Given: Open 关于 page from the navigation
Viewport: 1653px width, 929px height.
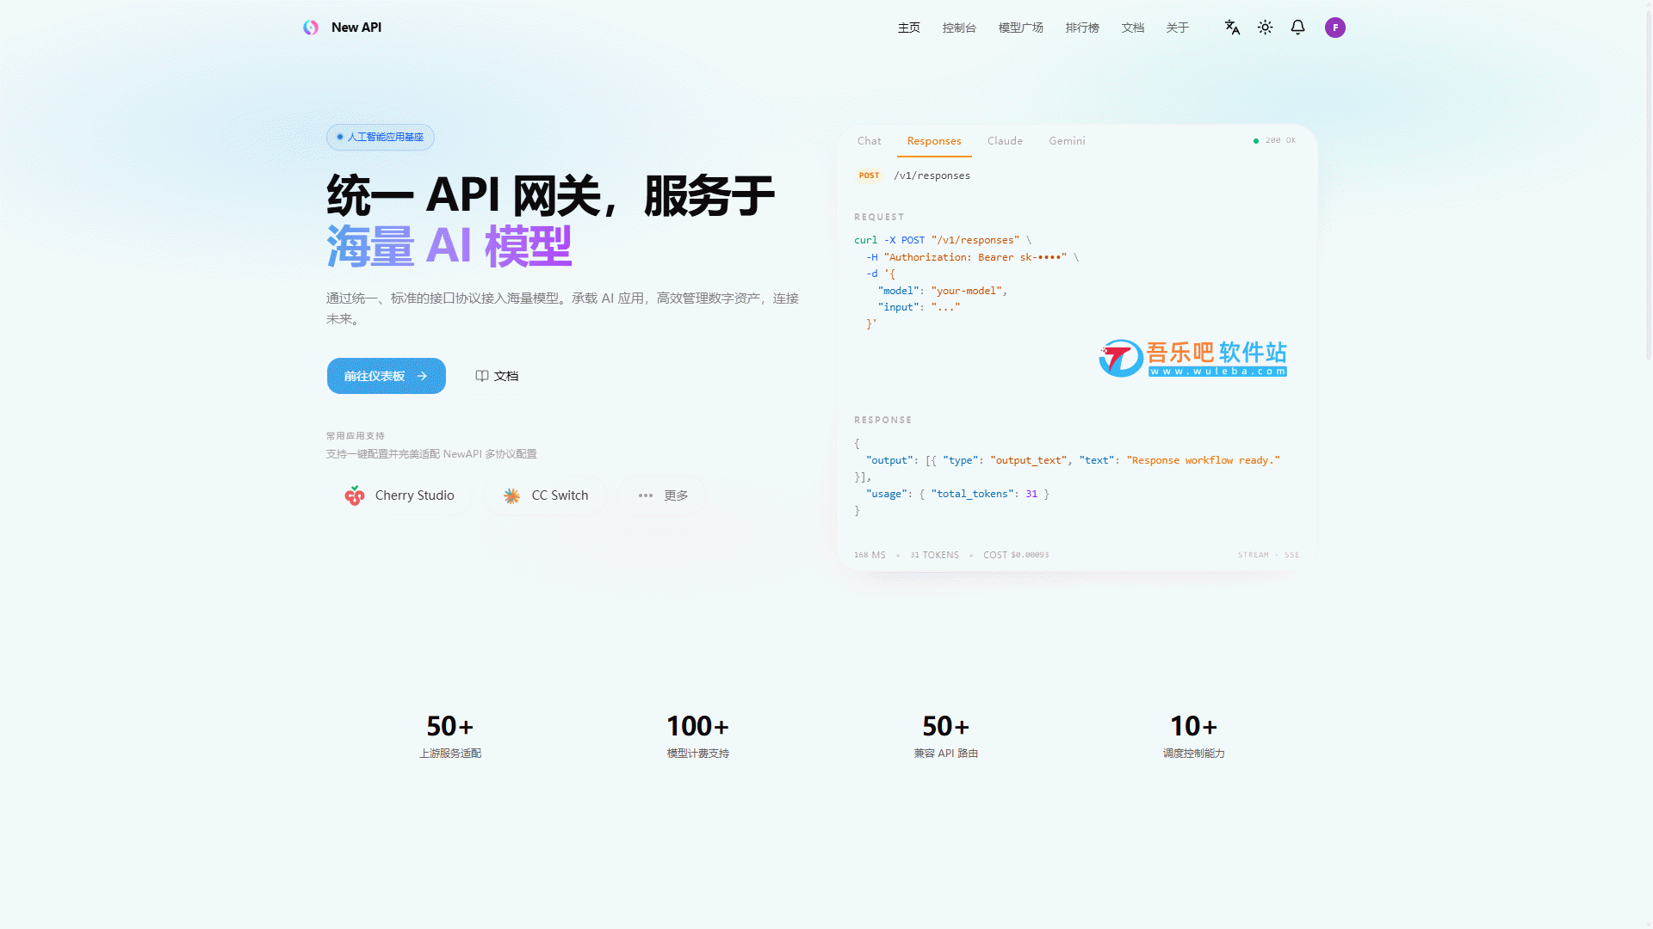Looking at the screenshot, I should [1178, 28].
